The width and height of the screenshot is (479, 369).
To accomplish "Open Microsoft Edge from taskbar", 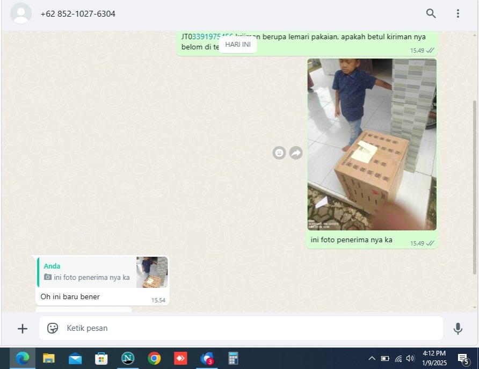I will coord(23,358).
